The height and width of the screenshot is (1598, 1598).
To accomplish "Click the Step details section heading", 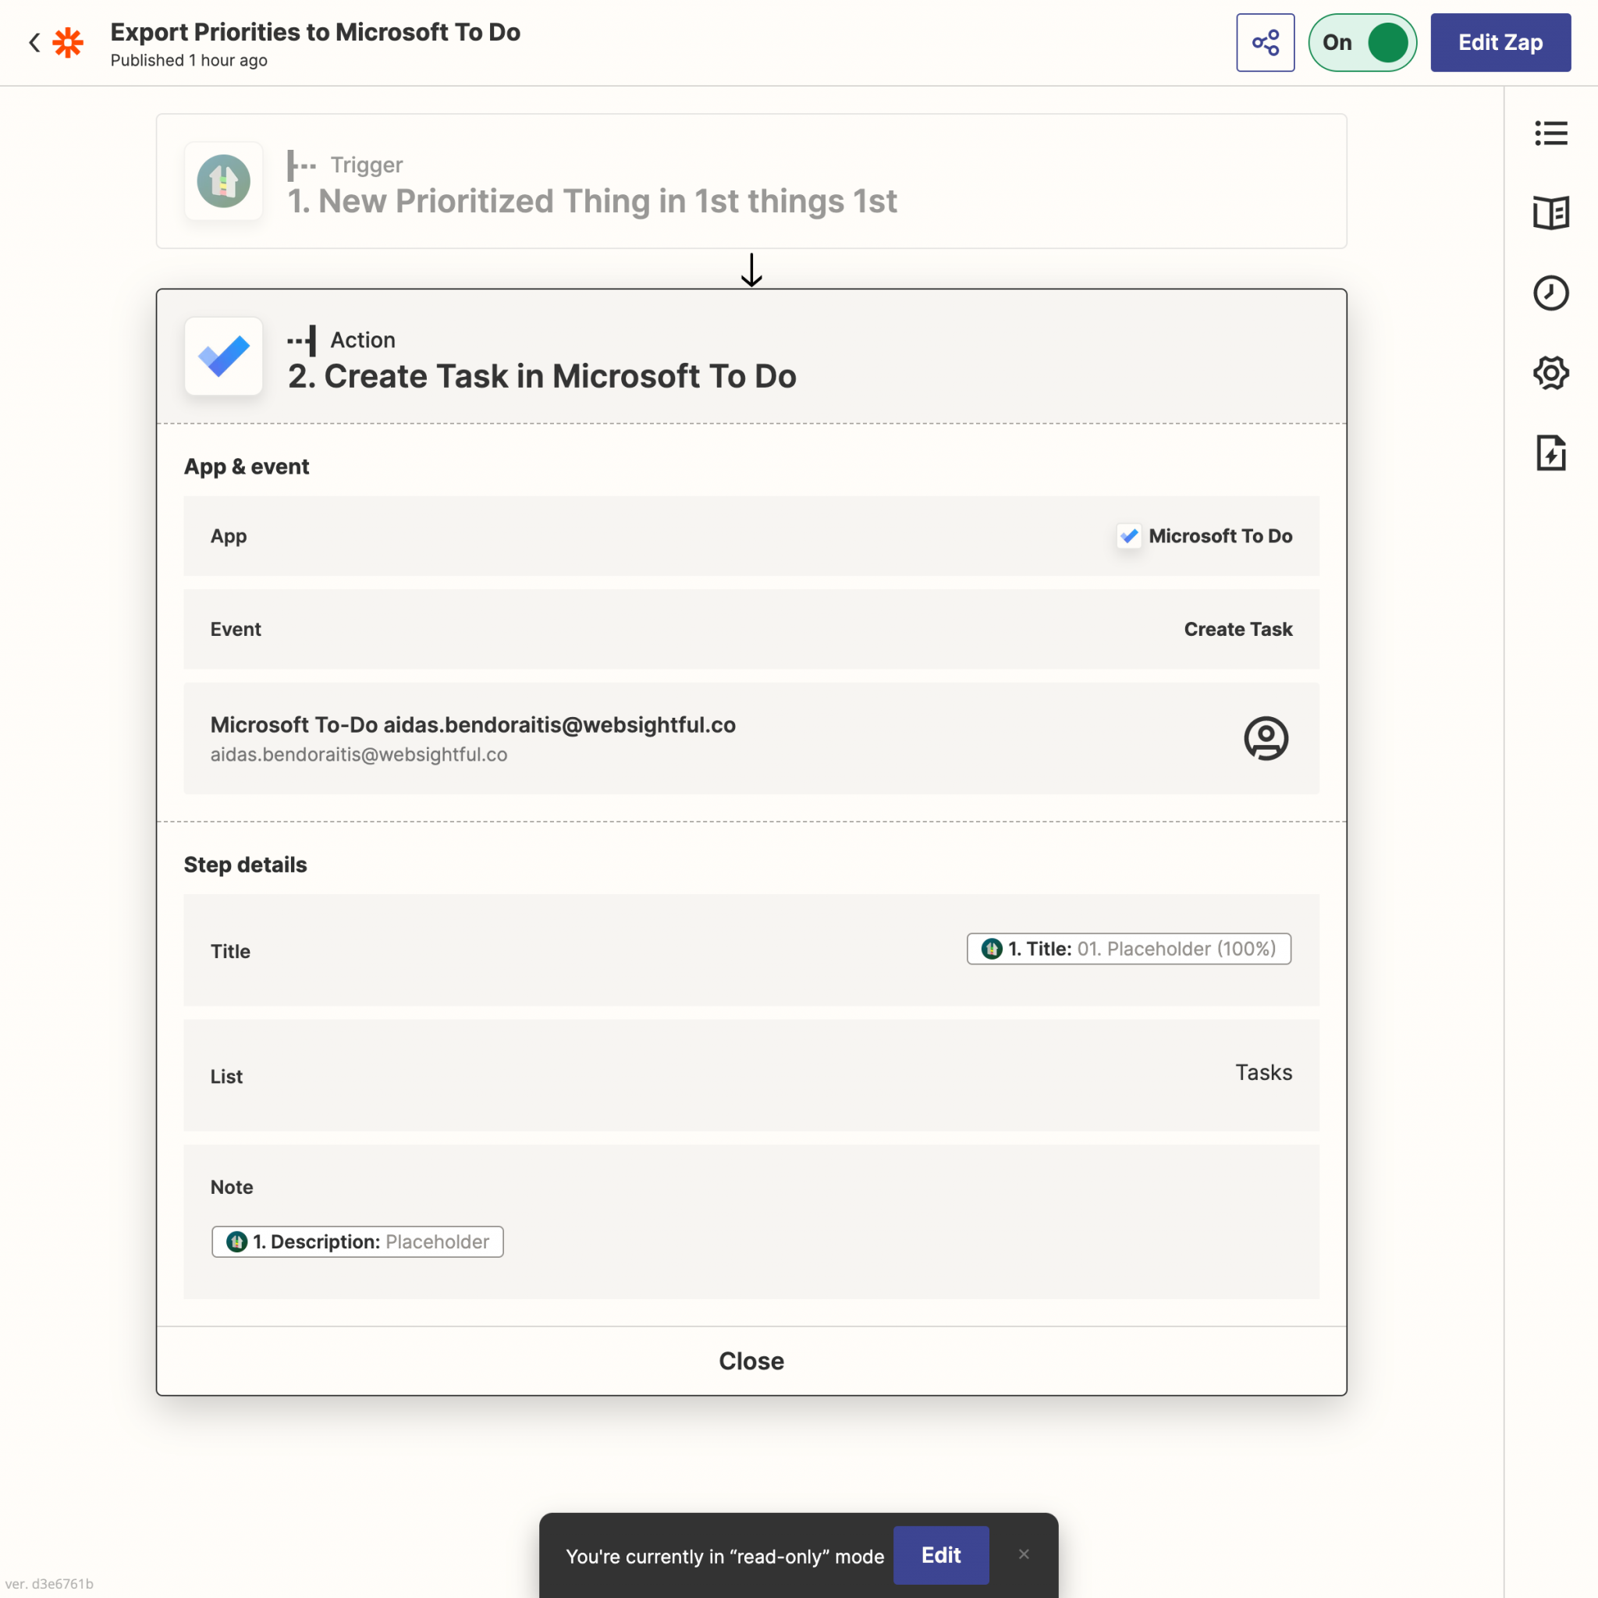I will [245, 865].
